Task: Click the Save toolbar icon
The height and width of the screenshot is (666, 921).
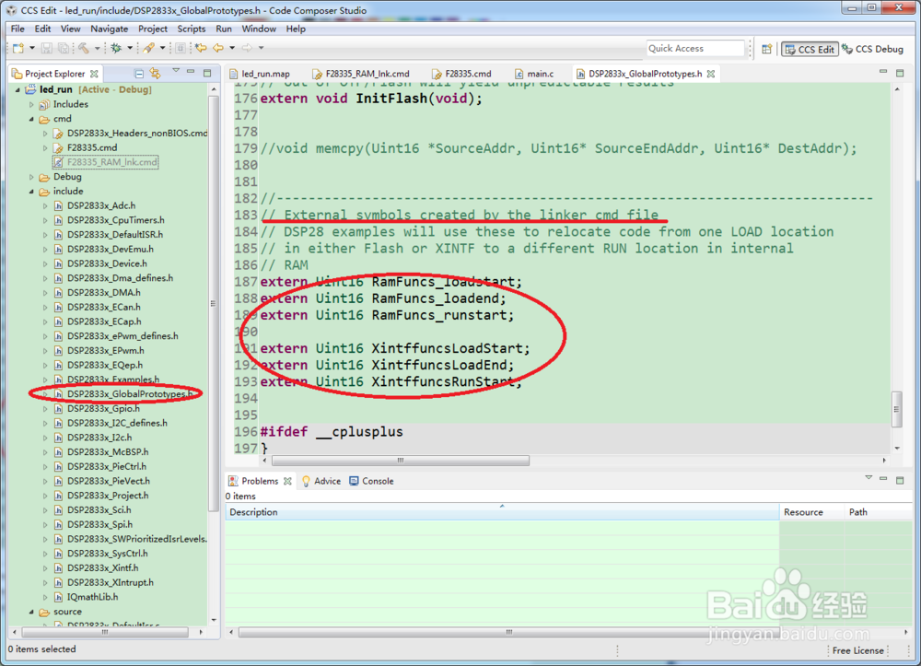Action: pos(46,48)
